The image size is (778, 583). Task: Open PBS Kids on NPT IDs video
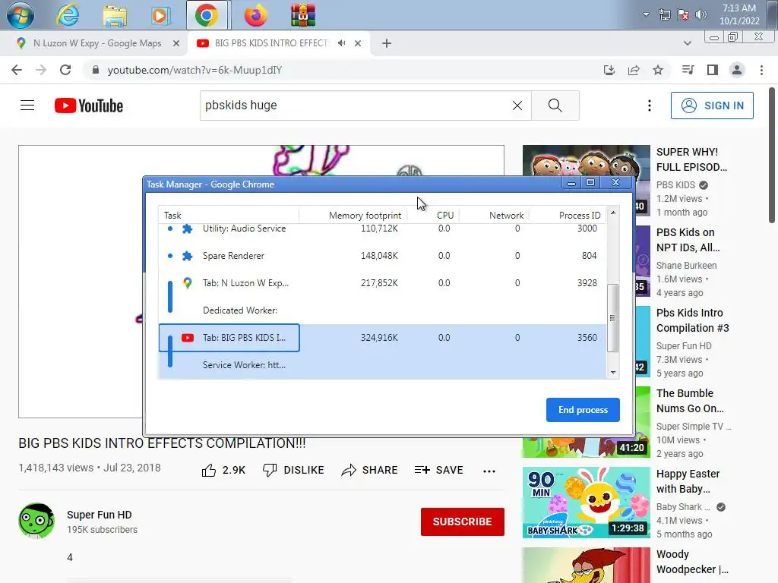(x=688, y=240)
